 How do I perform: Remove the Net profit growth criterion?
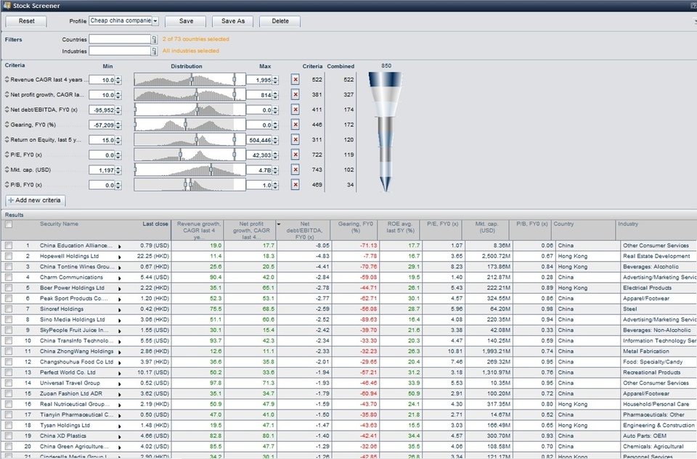[295, 94]
